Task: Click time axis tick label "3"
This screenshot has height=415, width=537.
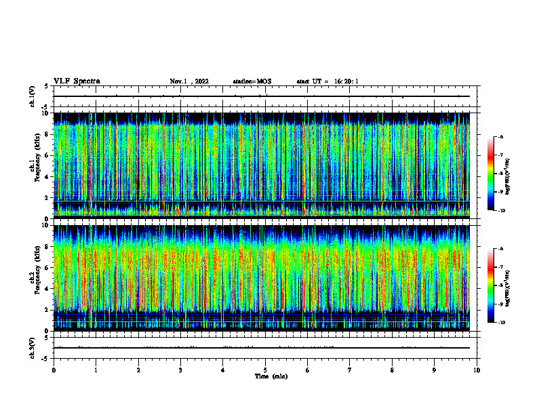Action: [x=180, y=370]
